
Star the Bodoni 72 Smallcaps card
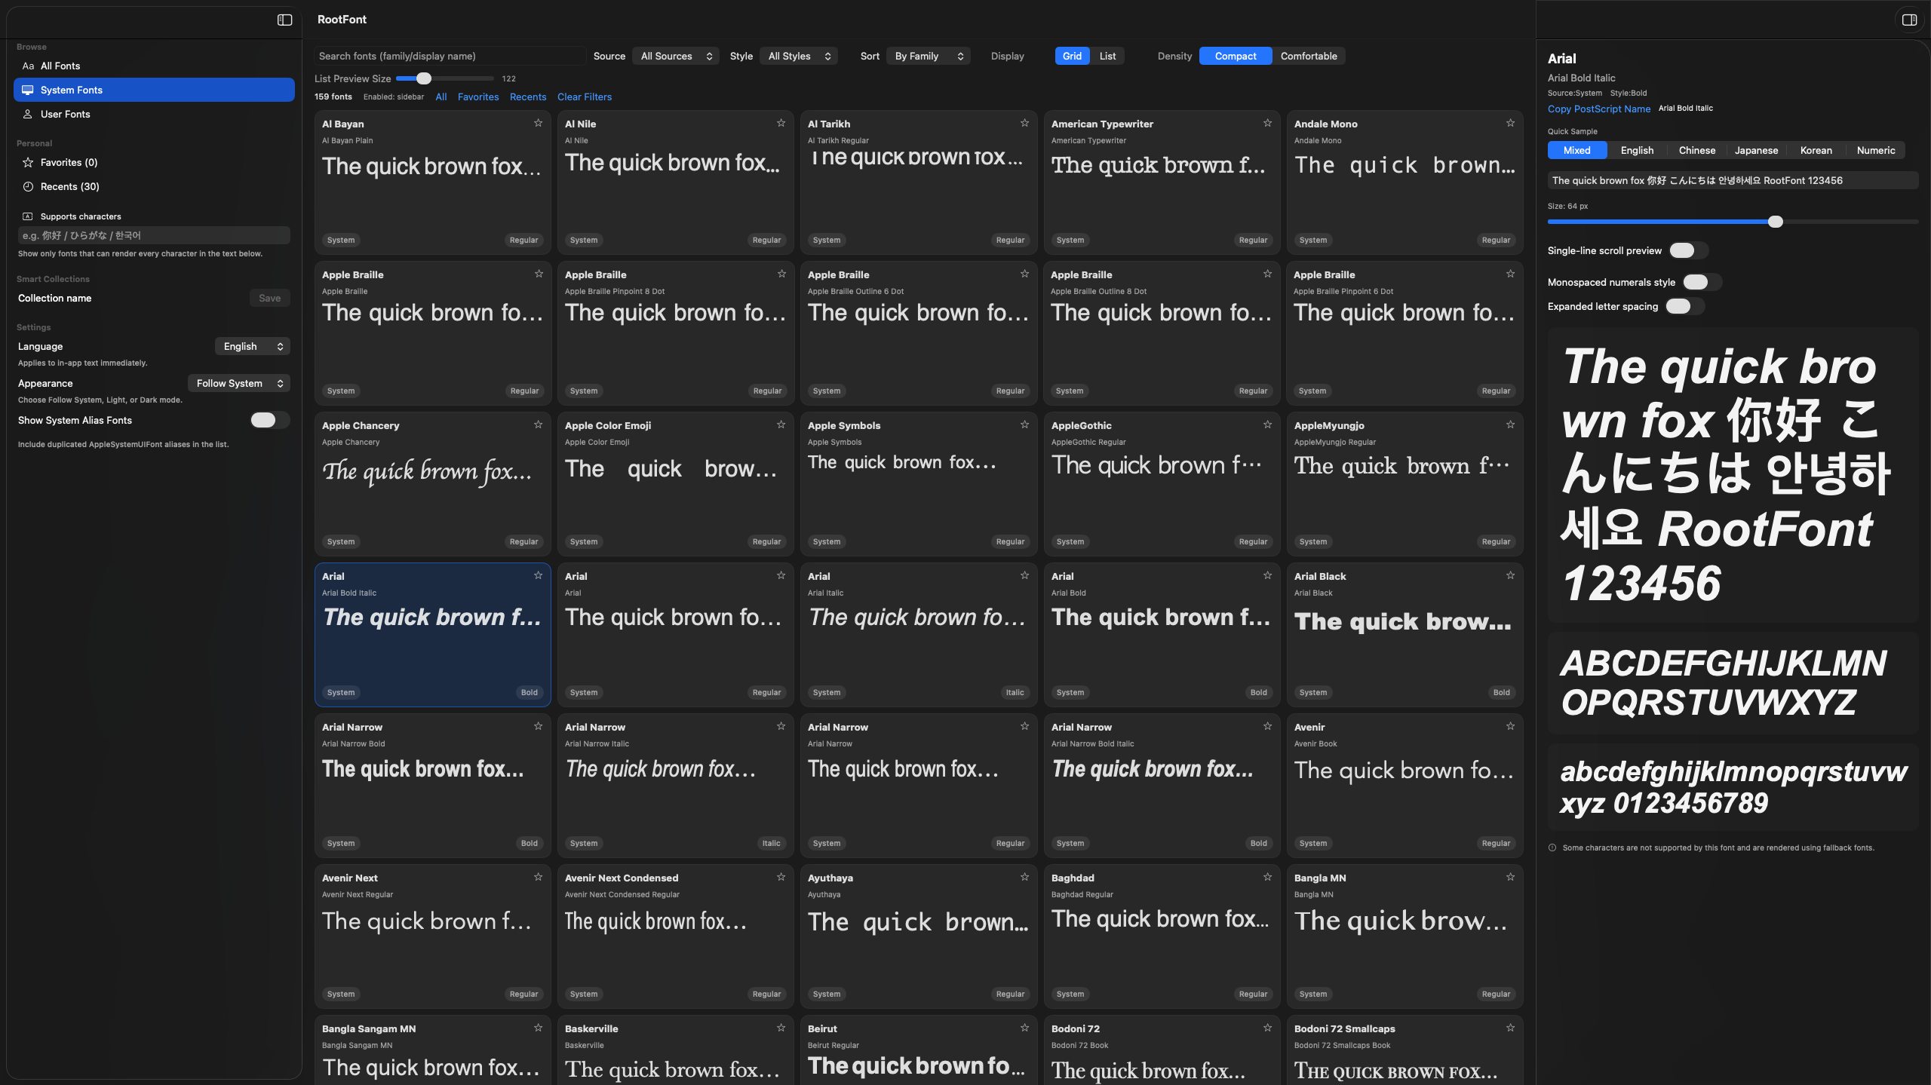tap(1510, 1028)
